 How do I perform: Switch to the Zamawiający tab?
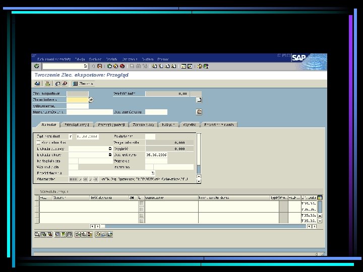[144, 125]
